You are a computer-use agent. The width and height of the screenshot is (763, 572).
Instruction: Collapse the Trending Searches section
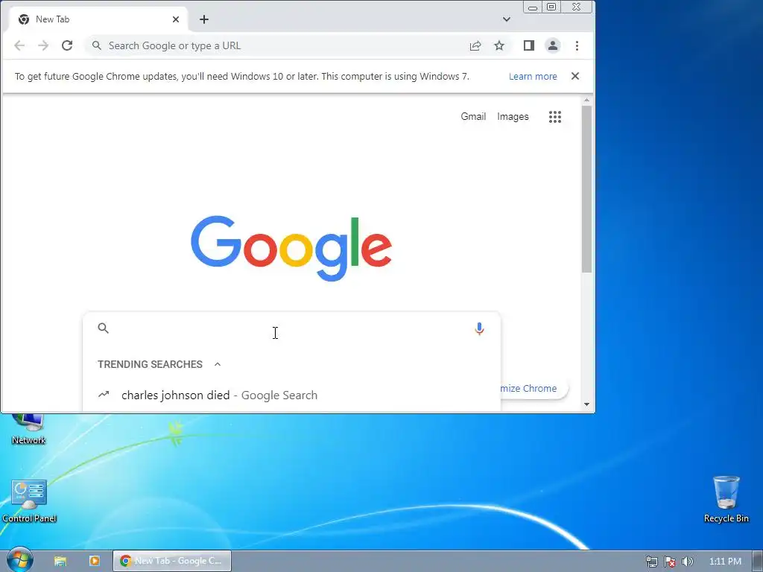pos(218,364)
